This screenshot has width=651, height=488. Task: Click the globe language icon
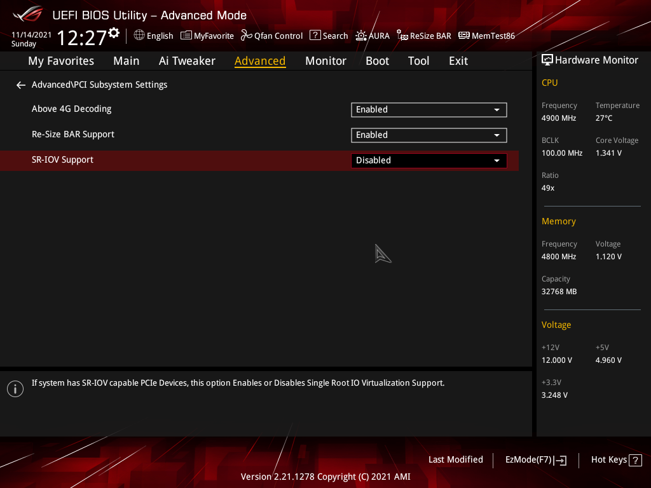139,36
